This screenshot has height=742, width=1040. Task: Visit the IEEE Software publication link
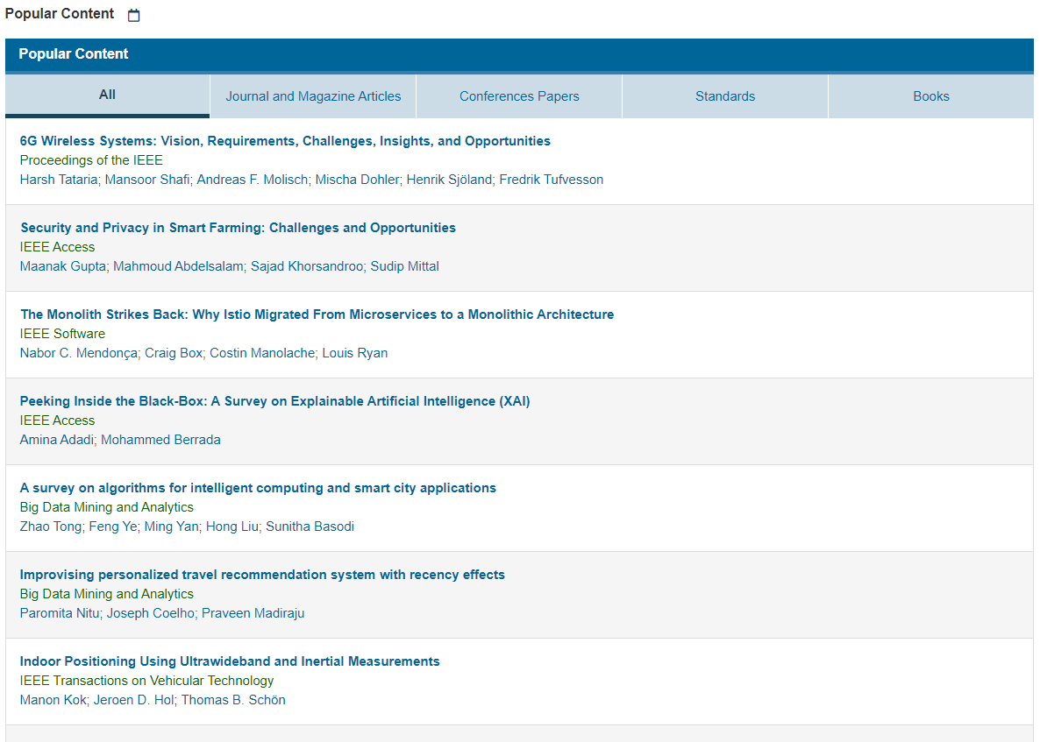coord(62,334)
